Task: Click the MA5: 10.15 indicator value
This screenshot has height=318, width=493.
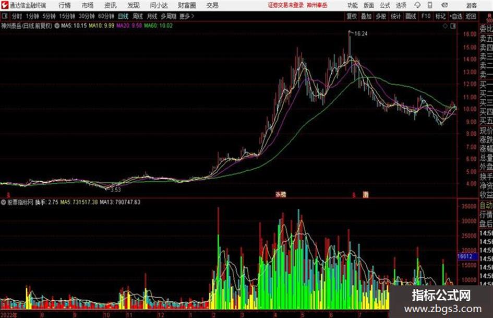Action: tap(74, 26)
